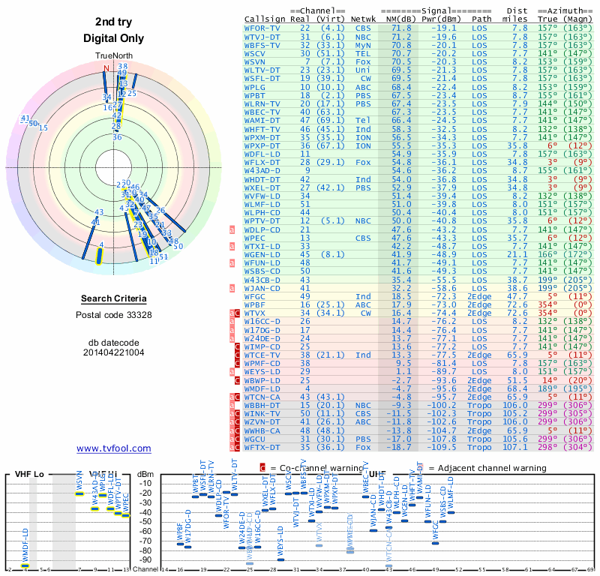This screenshot has height=576, width=600.
Task: Click the red N true north marker
Action: coord(106,68)
